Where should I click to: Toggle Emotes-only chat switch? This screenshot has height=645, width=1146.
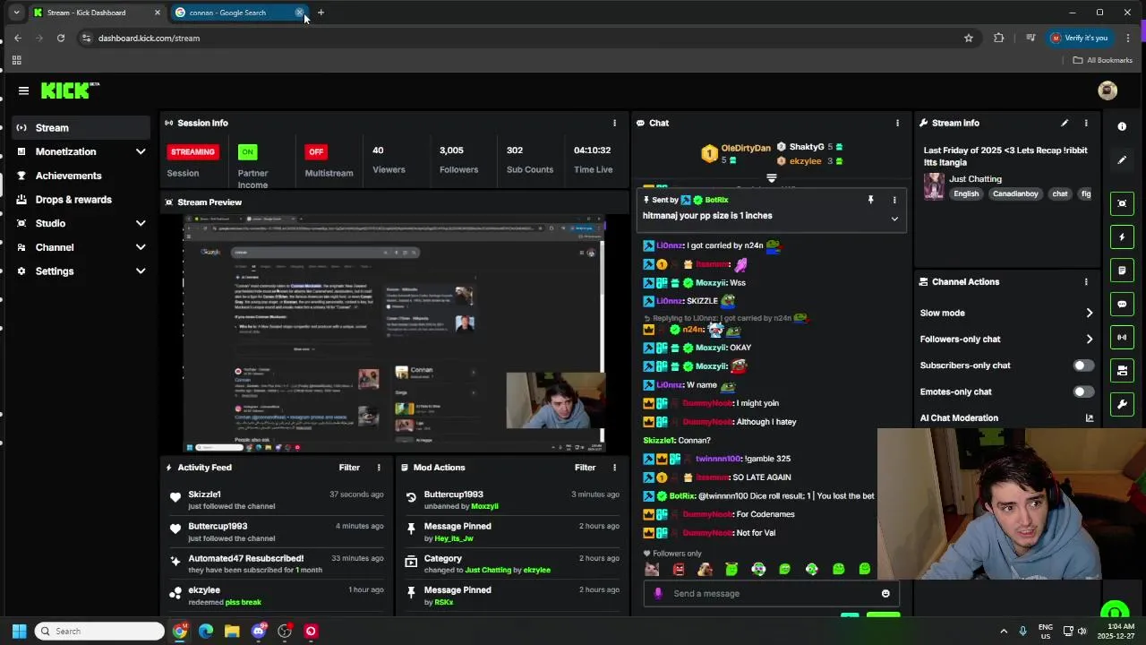coord(1082,391)
